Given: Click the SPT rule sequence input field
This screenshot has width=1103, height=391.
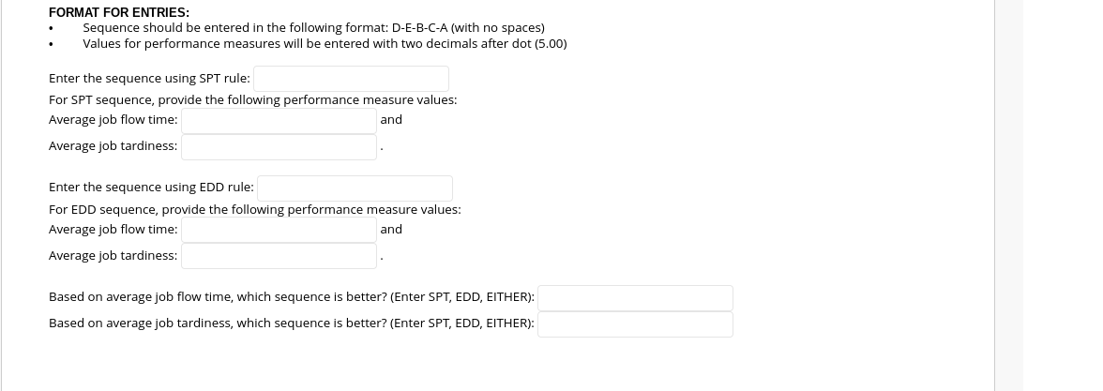Looking at the screenshot, I should (x=351, y=79).
